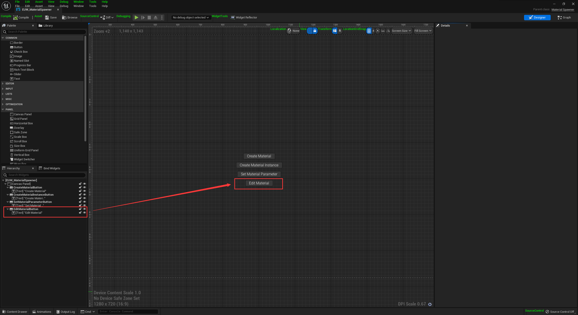This screenshot has width=578, height=315.
Task: Open the debug object selection dropdown
Action: coord(191,18)
